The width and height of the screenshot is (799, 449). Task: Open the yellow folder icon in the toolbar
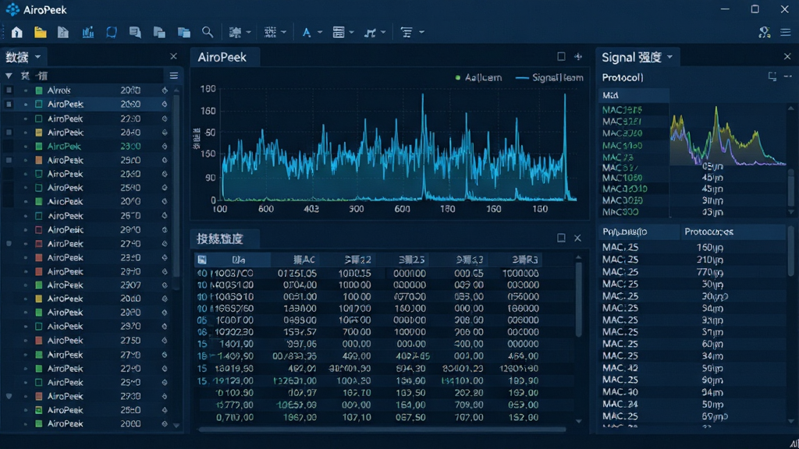pos(41,33)
